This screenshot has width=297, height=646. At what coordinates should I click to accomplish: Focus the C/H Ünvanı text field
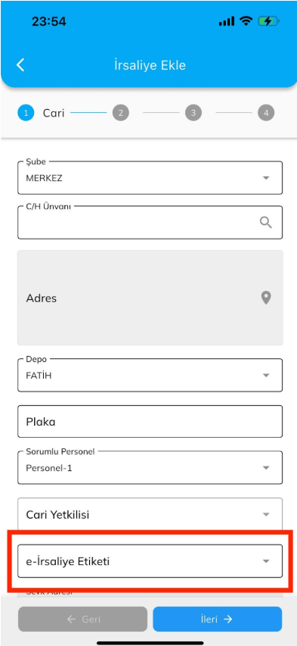[150, 223]
